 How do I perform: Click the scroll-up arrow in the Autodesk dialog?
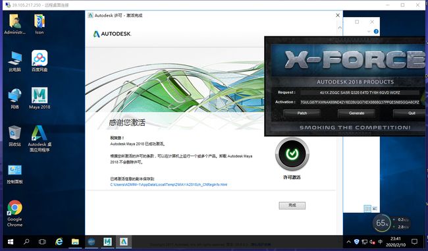coord(340,28)
